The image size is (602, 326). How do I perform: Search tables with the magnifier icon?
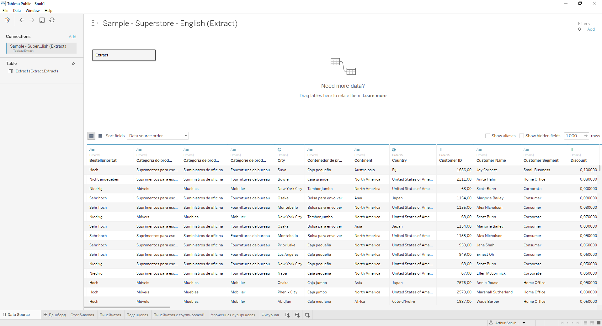pyautogui.click(x=73, y=64)
